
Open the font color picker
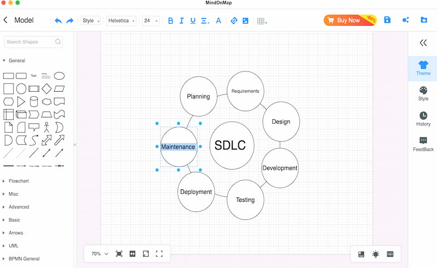[218, 21]
